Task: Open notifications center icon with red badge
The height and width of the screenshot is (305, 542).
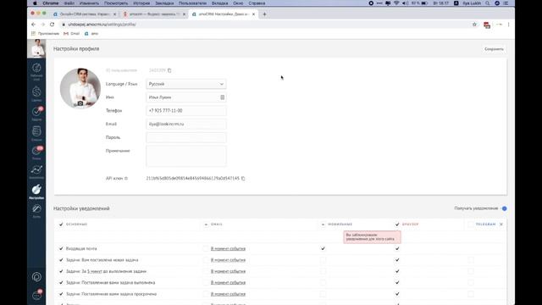Action: (36, 295)
